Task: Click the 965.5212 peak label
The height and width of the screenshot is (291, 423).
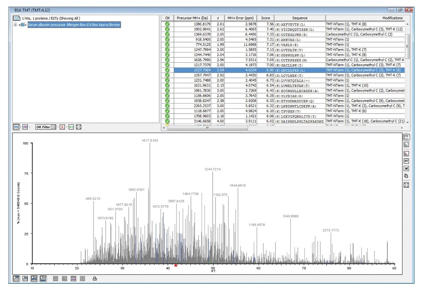Action: [x=93, y=199]
